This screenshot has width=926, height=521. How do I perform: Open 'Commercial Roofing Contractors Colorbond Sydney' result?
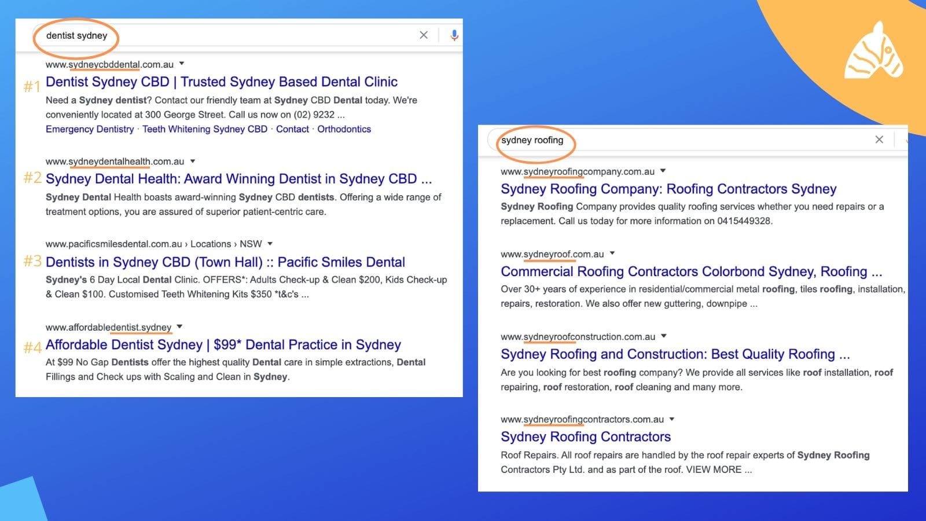(691, 271)
